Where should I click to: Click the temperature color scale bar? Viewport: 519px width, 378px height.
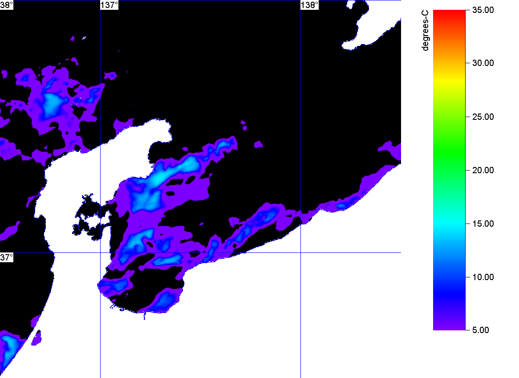(449, 170)
